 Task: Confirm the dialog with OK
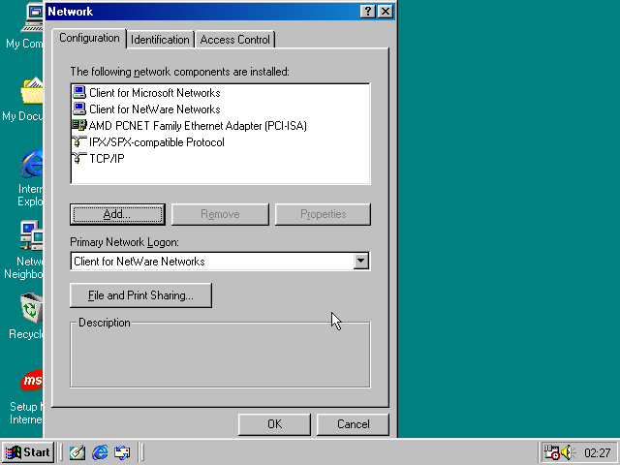(274, 424)
